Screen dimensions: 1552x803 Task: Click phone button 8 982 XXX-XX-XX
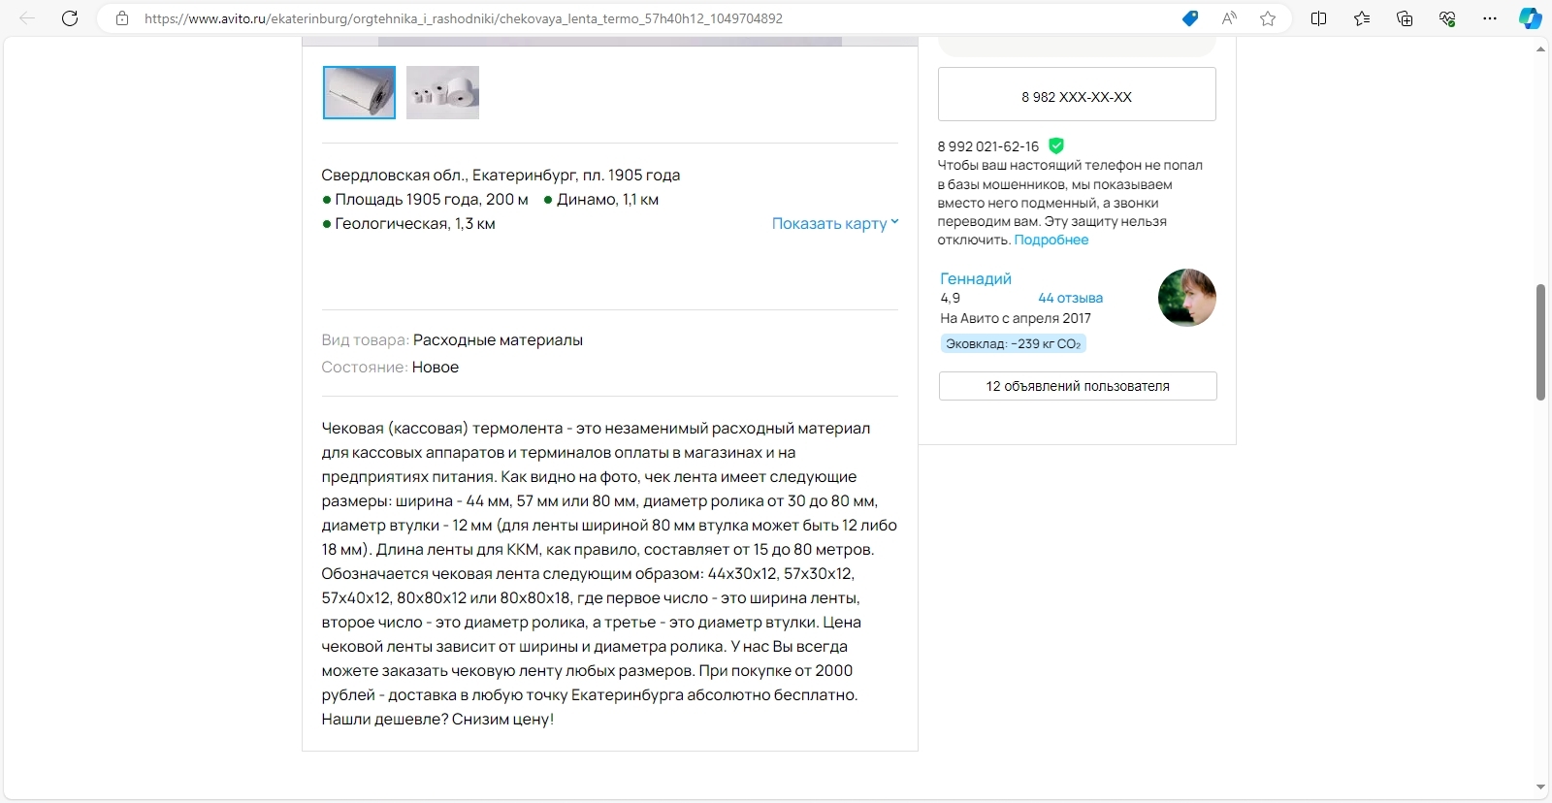1077,94
